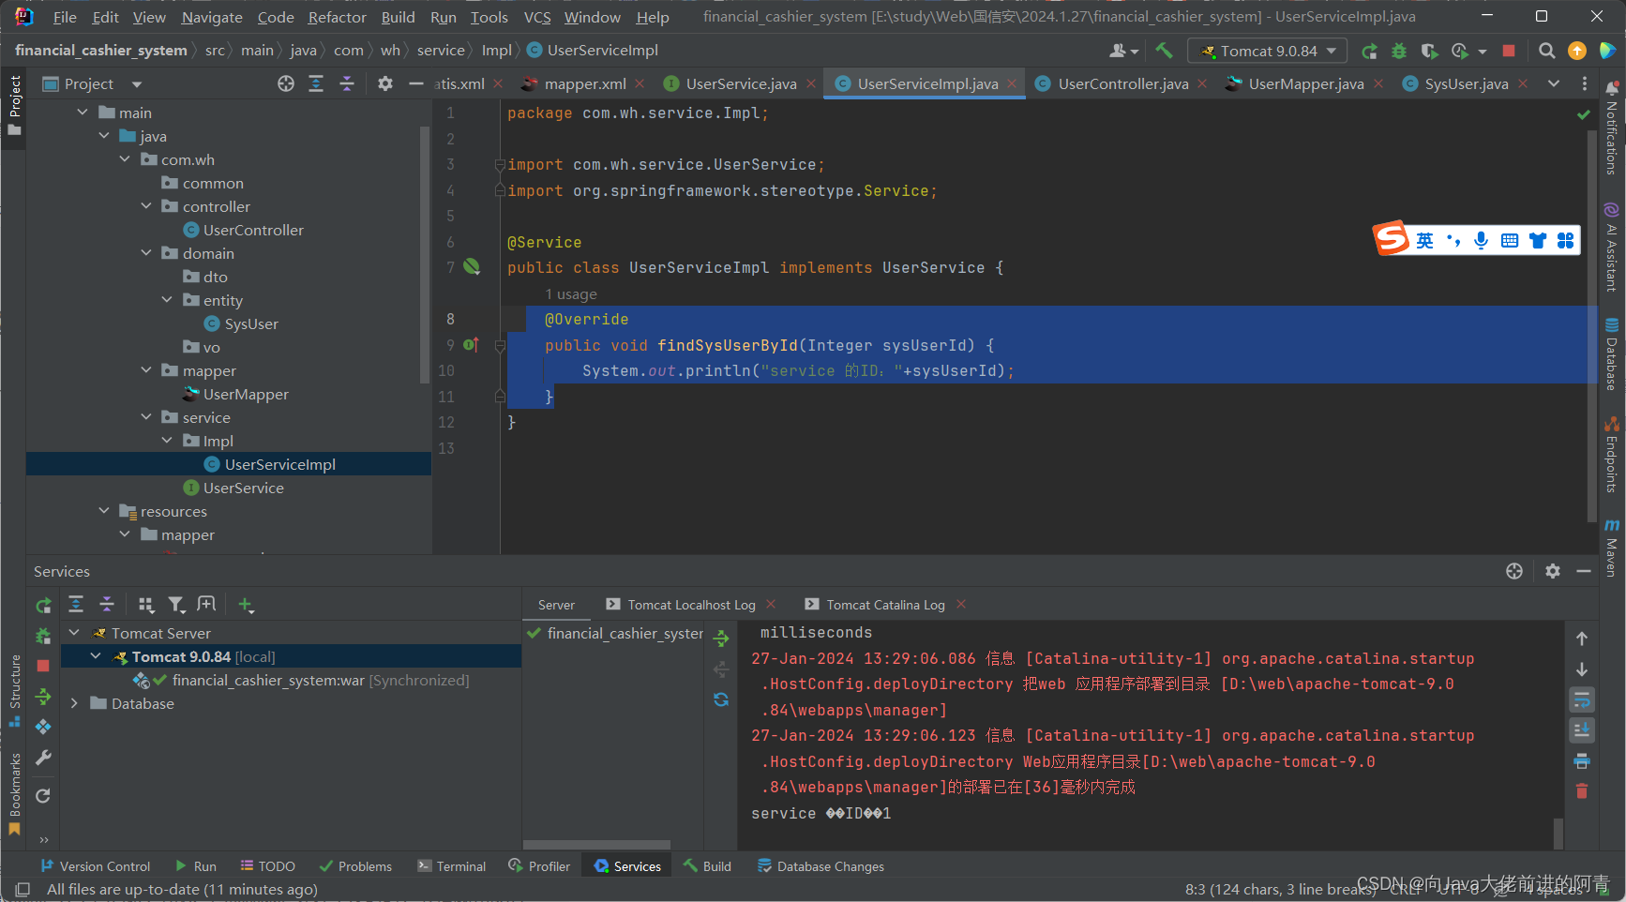Open Search Everywhere magnifier icon
The width and height of the screenshot is (1626, 902).
pos(1547,51)
